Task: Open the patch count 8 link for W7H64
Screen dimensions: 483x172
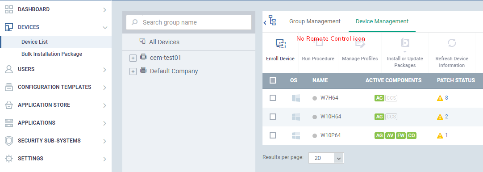Action: click(x=446, y=98)
